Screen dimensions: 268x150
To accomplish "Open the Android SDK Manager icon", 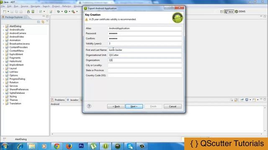I will coord(28,12).
